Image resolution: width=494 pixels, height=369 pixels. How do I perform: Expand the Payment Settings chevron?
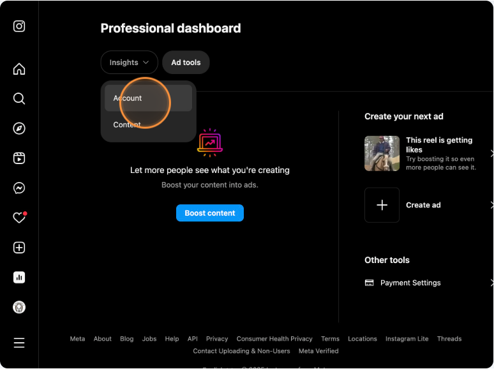(x=491, y=283)
